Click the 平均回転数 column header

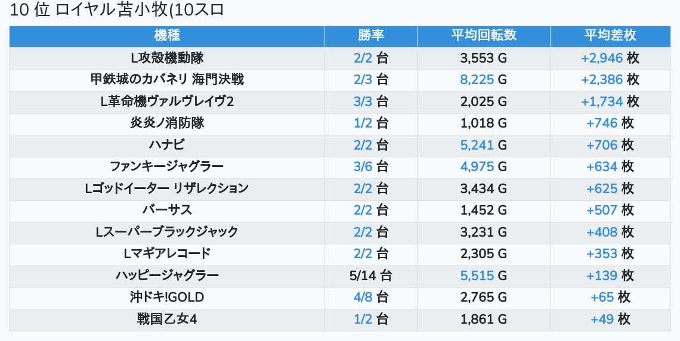[x=483, y=36]
